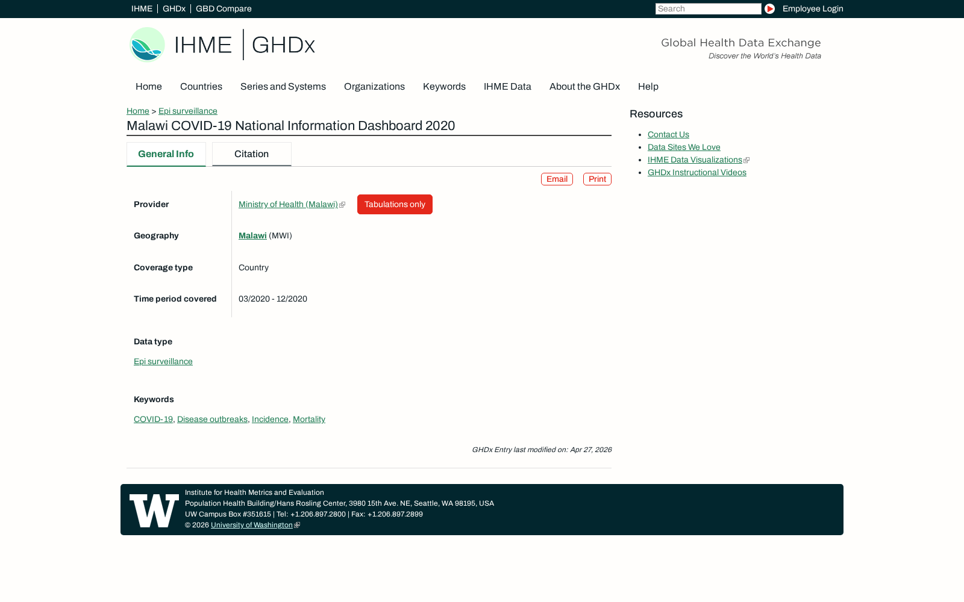Screen dimensions: 964x602
Task: Open IHME Data Visualizations link
Action: point(695,160)
